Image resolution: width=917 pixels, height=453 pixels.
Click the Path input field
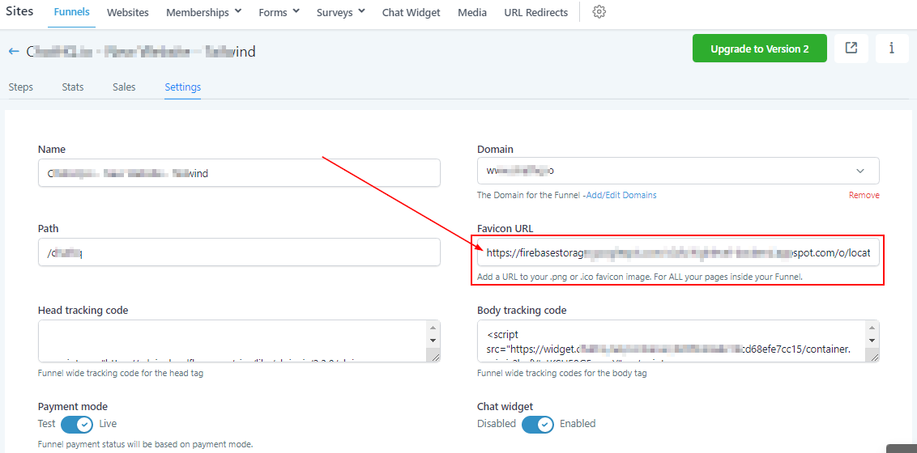click(239, 252)
